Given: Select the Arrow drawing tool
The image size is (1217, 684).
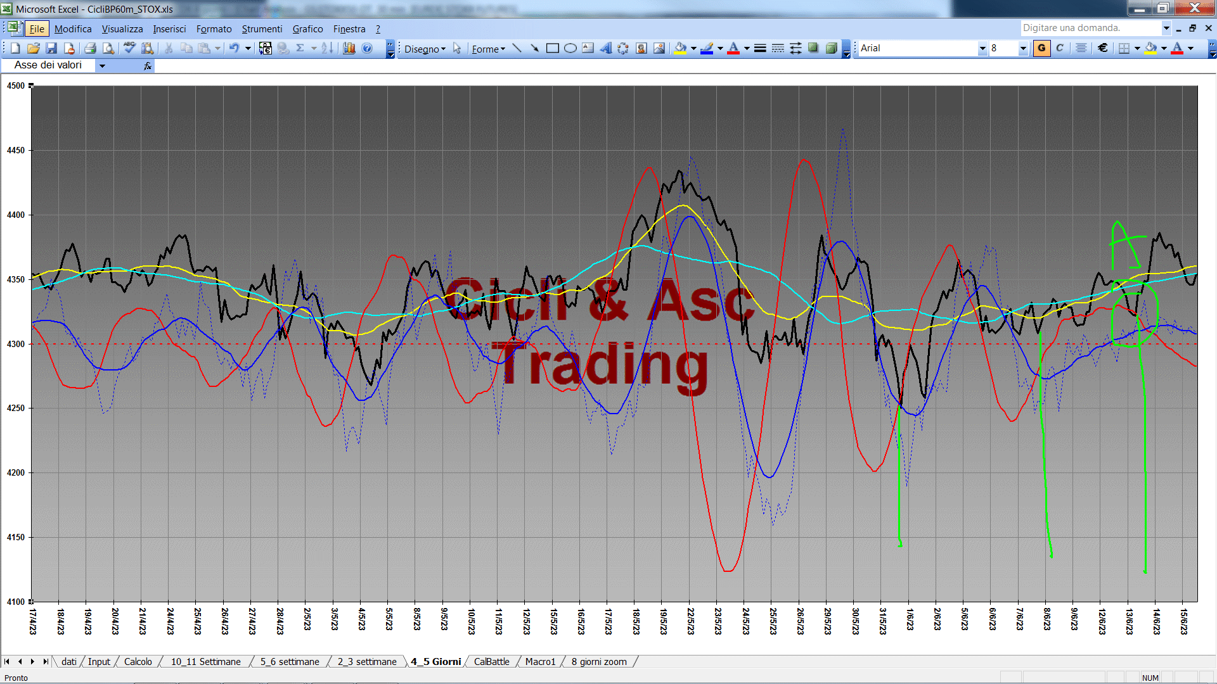Looking at the screenshot, I should (x=535, y=48).
